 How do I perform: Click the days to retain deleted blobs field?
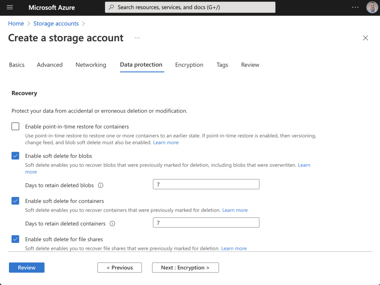(206, 185)
